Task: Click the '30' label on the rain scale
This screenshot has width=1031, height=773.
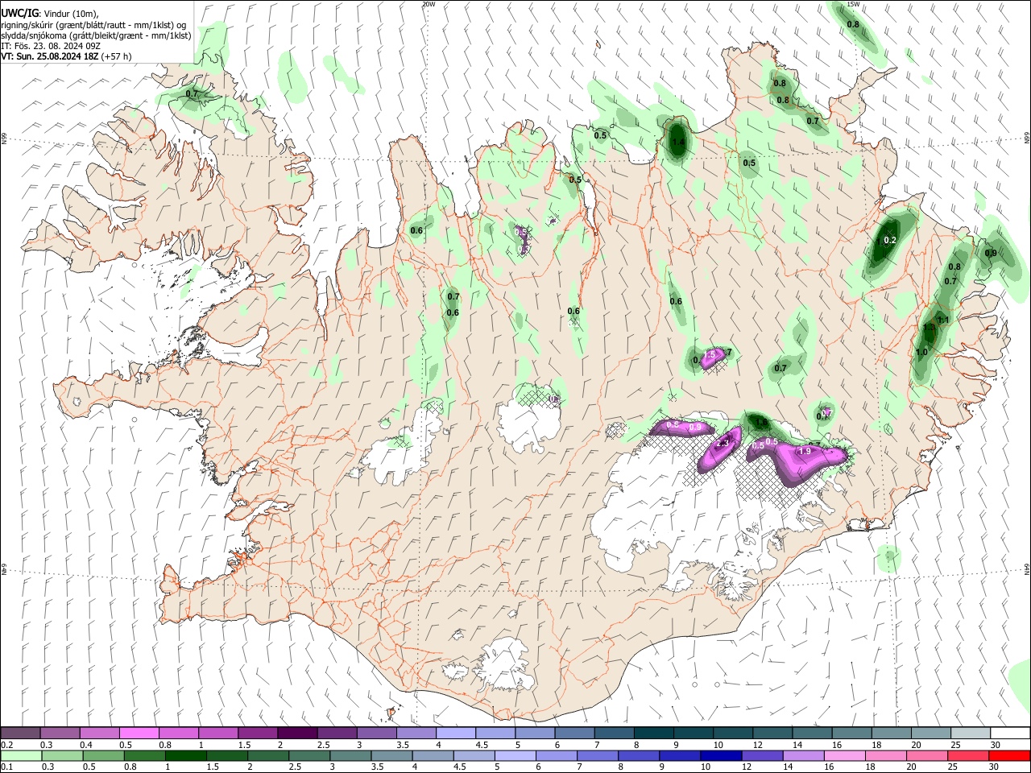Action: click(x=996, y=767)
